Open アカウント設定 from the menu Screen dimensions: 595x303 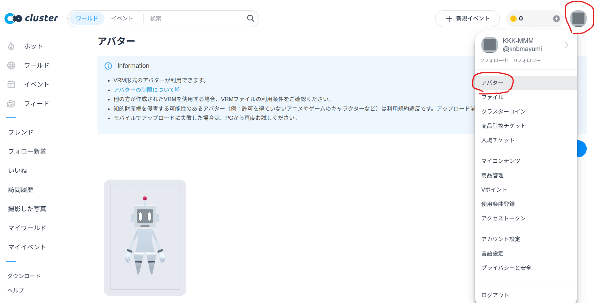(501, 239)
